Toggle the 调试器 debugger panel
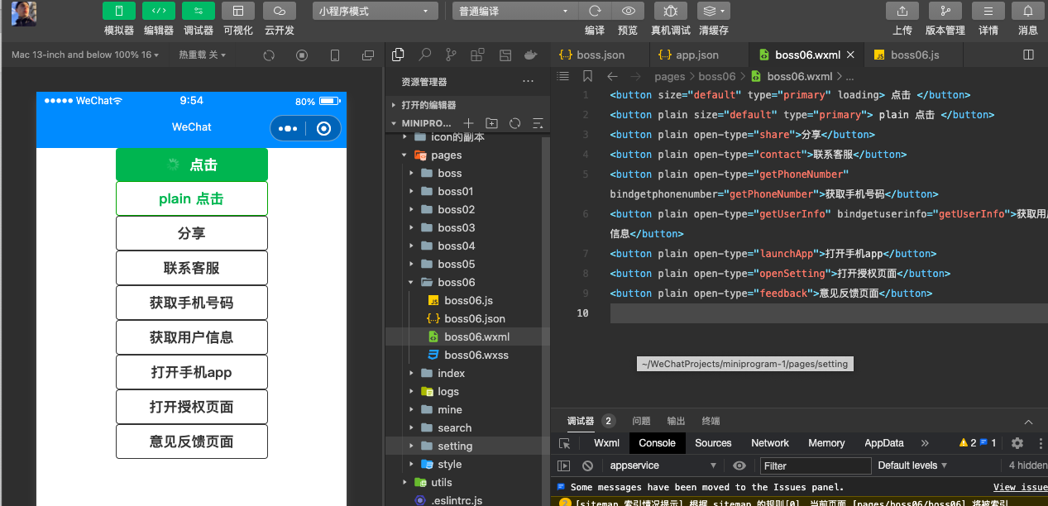 tap(198, 11)
